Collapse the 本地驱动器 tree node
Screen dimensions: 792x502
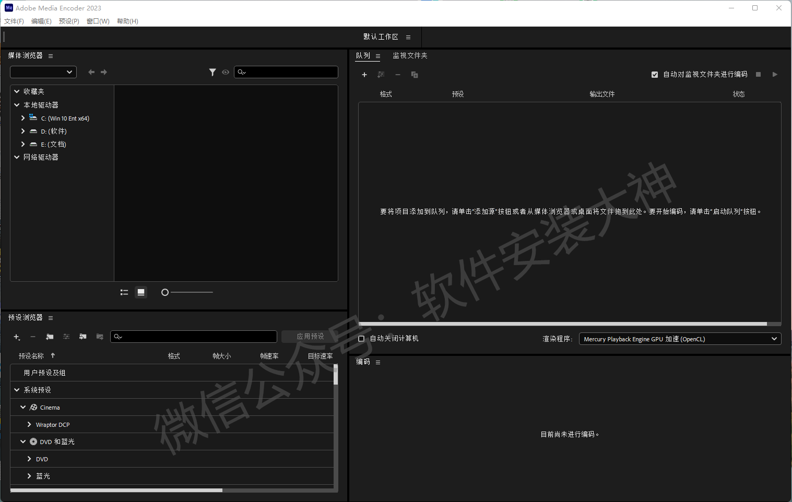(17, 105)
